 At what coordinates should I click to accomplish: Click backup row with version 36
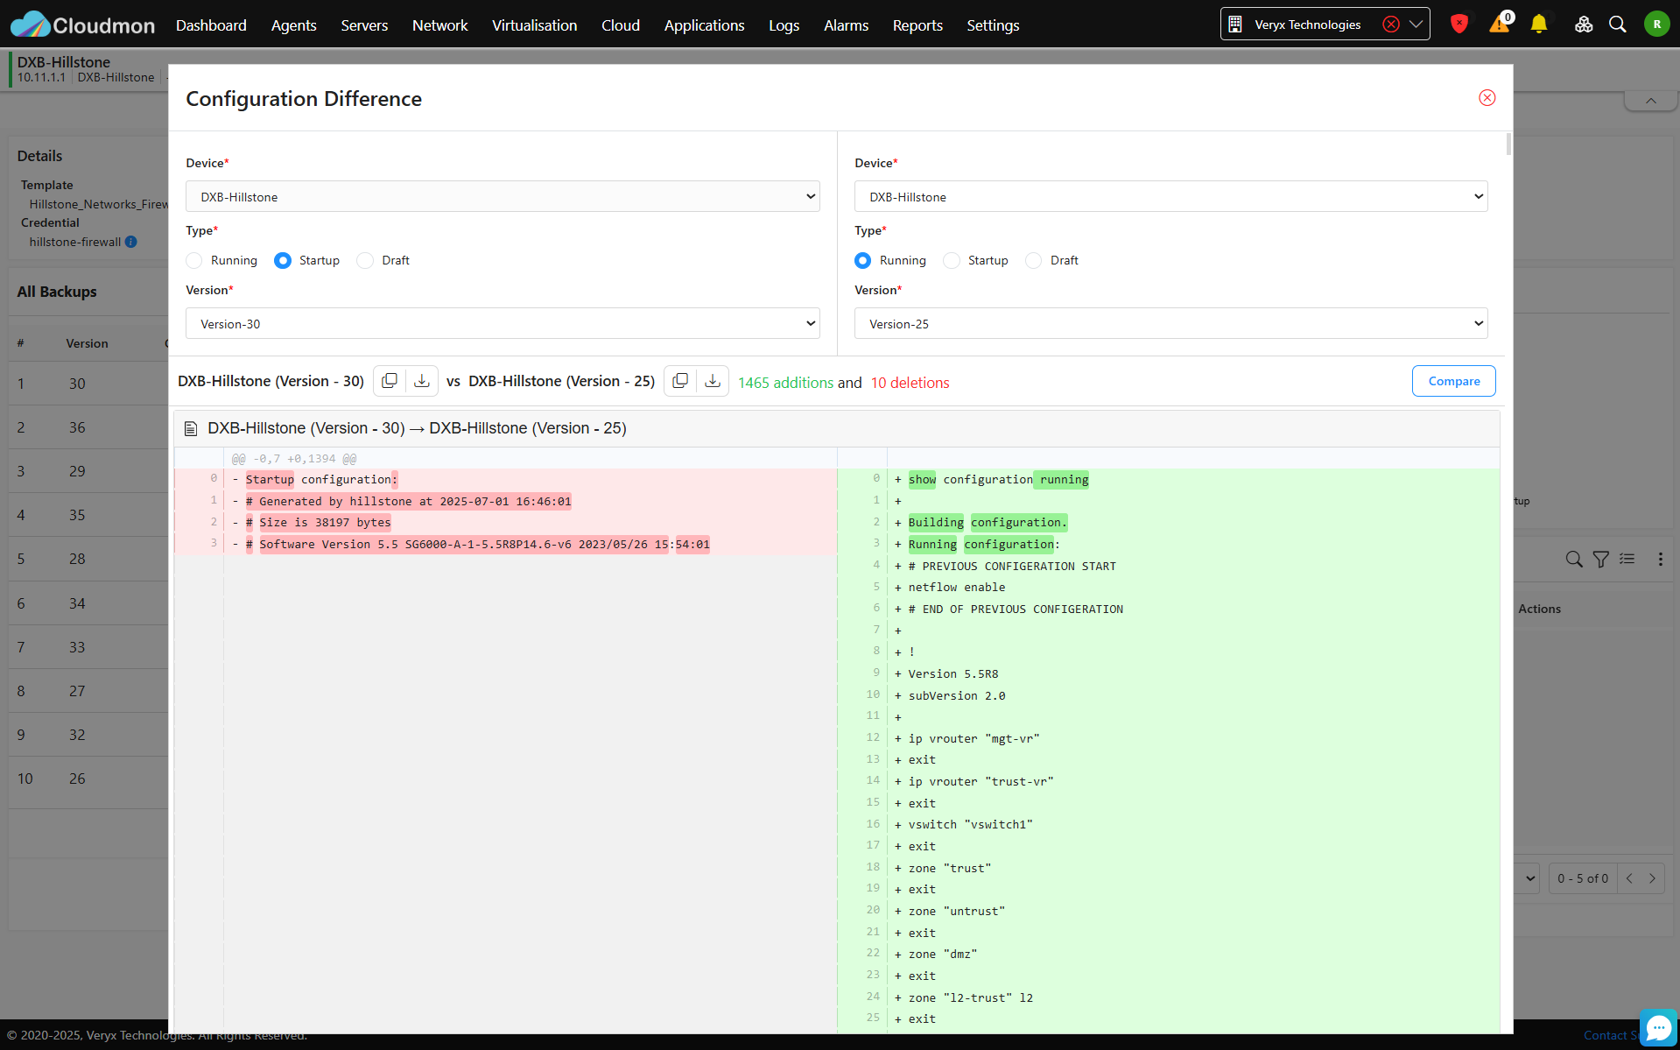tap(88, 427)
